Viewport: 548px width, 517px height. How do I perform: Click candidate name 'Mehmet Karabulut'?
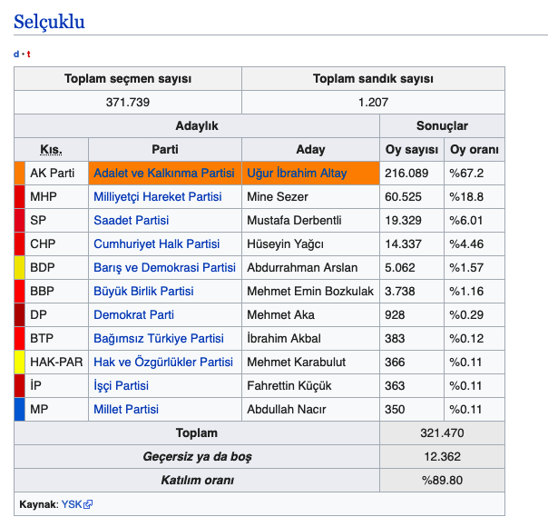click(297, 362)
